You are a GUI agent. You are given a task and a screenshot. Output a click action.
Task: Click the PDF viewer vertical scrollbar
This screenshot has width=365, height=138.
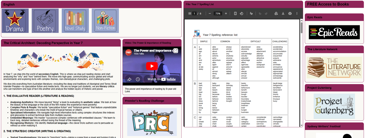click(301, 73)
